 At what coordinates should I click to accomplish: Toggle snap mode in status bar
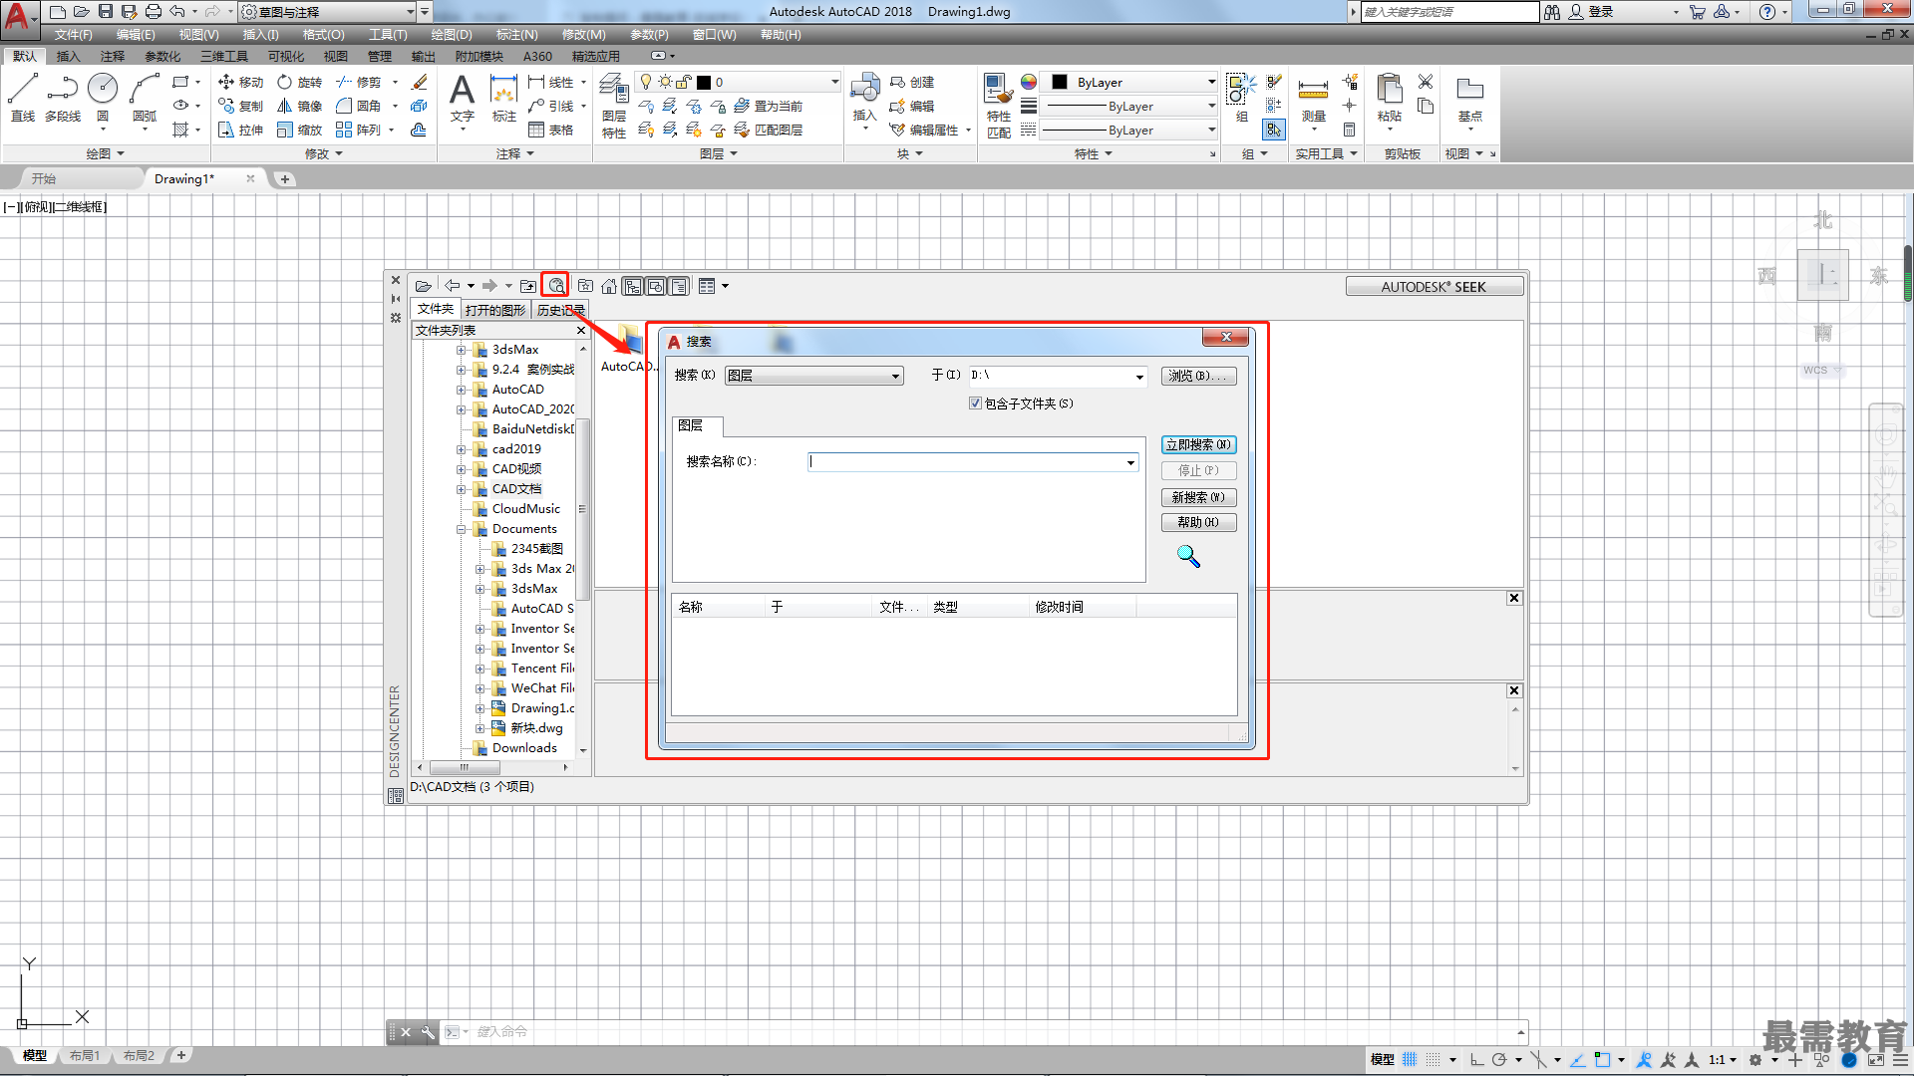tap(1434, 1059)
